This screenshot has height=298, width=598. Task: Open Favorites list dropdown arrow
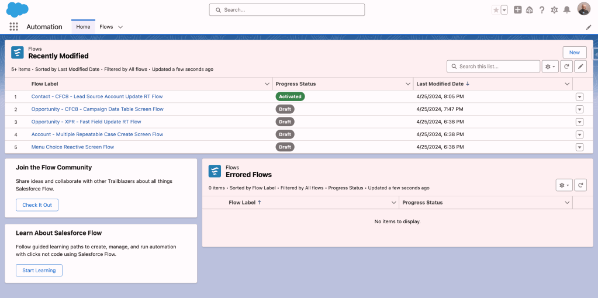[x=504, y=10]
